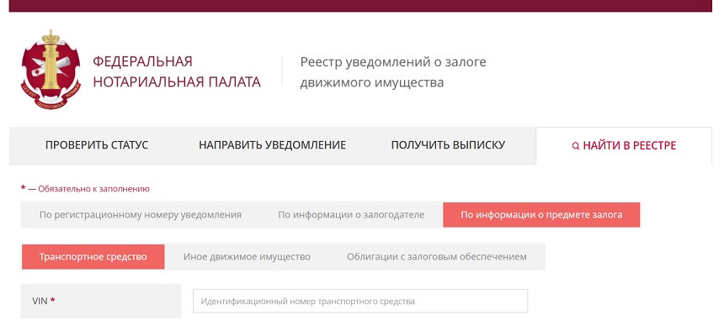Click the Обязательно к заполнению note
724x335 pixels.
(x=85, y=188)
